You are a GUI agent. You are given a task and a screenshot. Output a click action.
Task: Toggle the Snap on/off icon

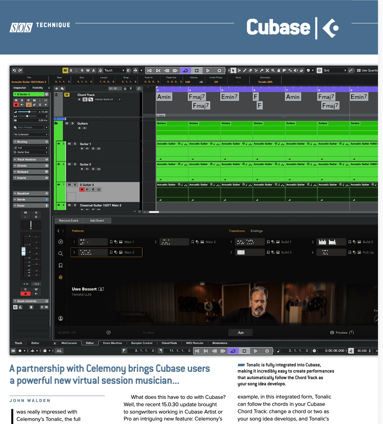[x=320, y=71]
